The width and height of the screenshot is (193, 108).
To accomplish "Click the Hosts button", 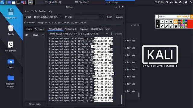I will click(x=29, y=29).
